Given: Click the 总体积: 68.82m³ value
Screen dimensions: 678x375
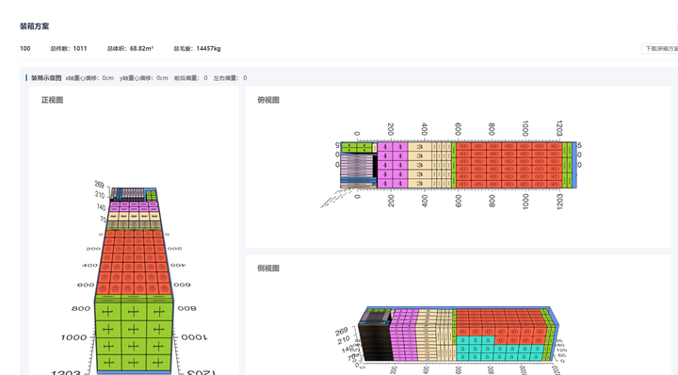Looking at the screenshot, I should 130,48.
